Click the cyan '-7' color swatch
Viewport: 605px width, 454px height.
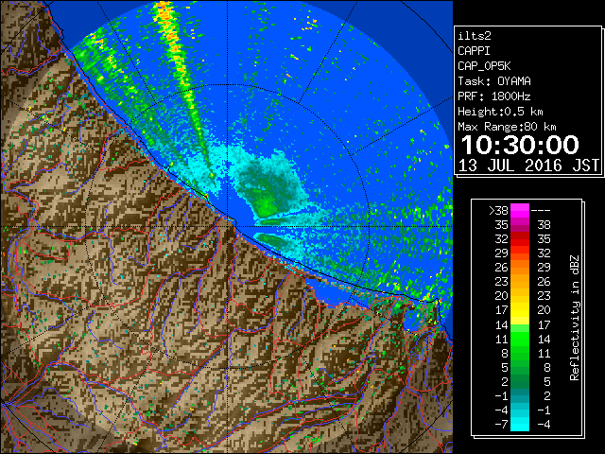pyautogui.click(x=520, y=424)
